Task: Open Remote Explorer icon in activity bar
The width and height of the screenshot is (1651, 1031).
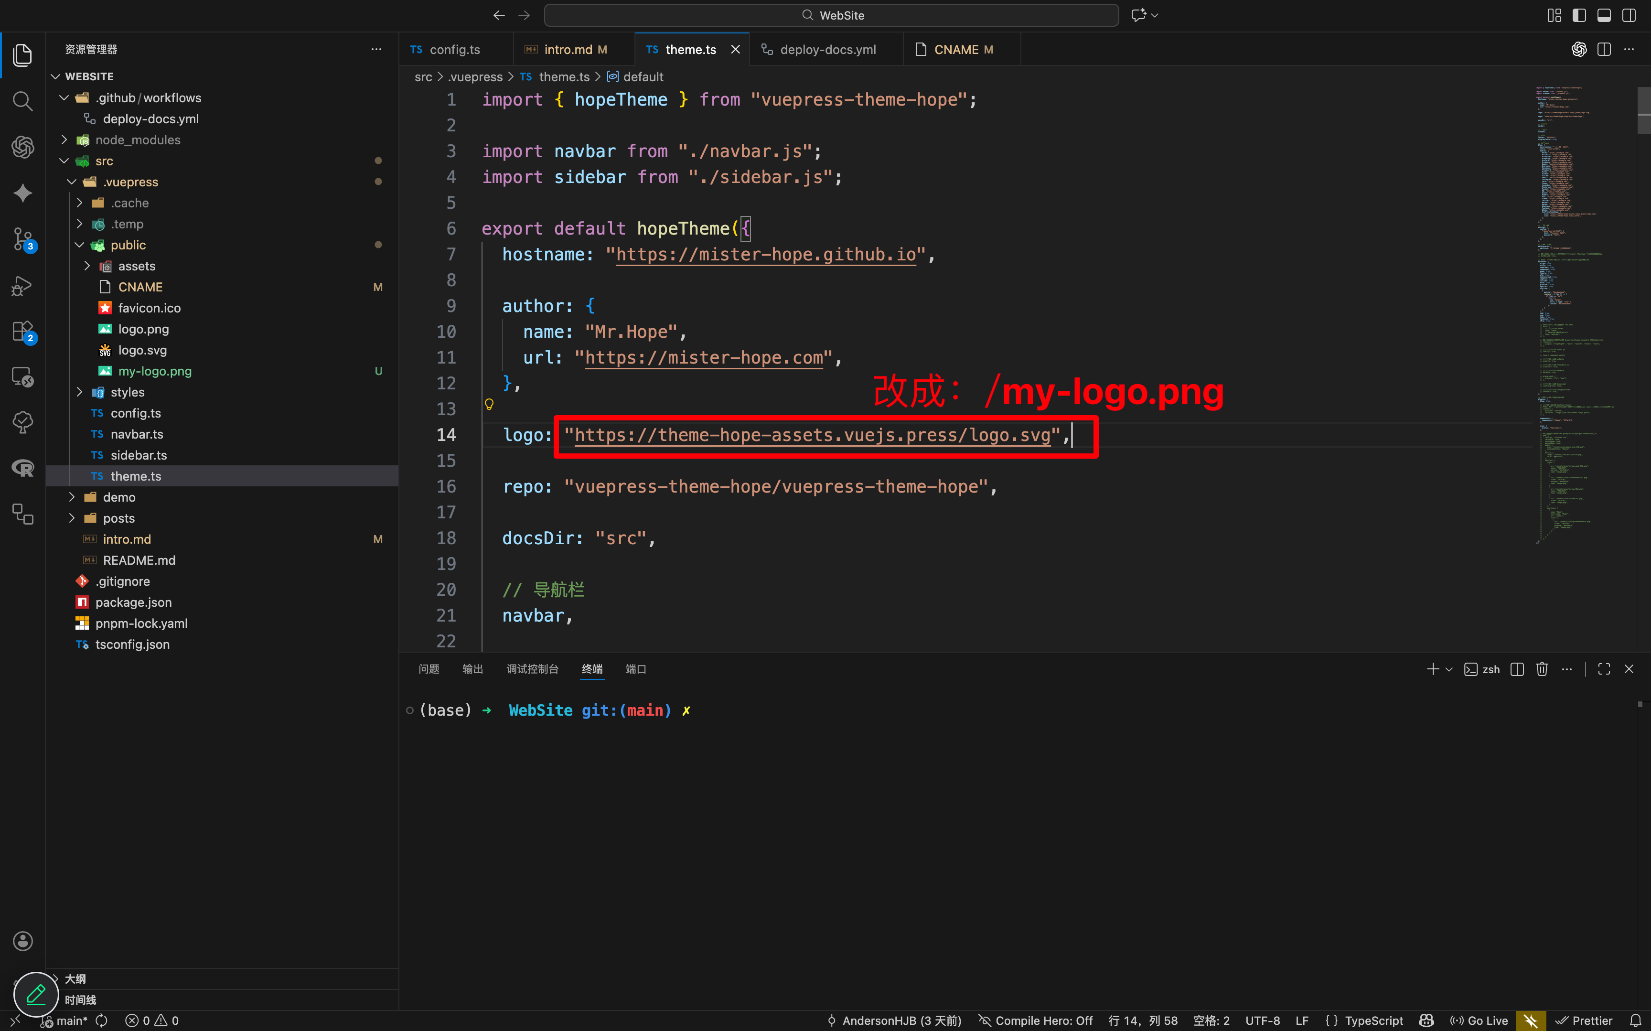Action: pyautogui.click(x=22, y=377)
